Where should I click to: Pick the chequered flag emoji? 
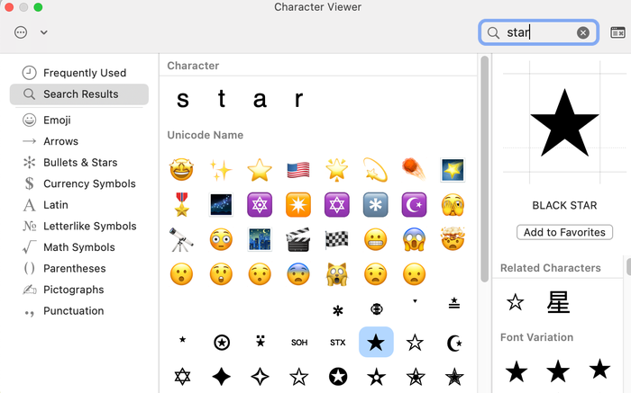(x=337, y=239)
